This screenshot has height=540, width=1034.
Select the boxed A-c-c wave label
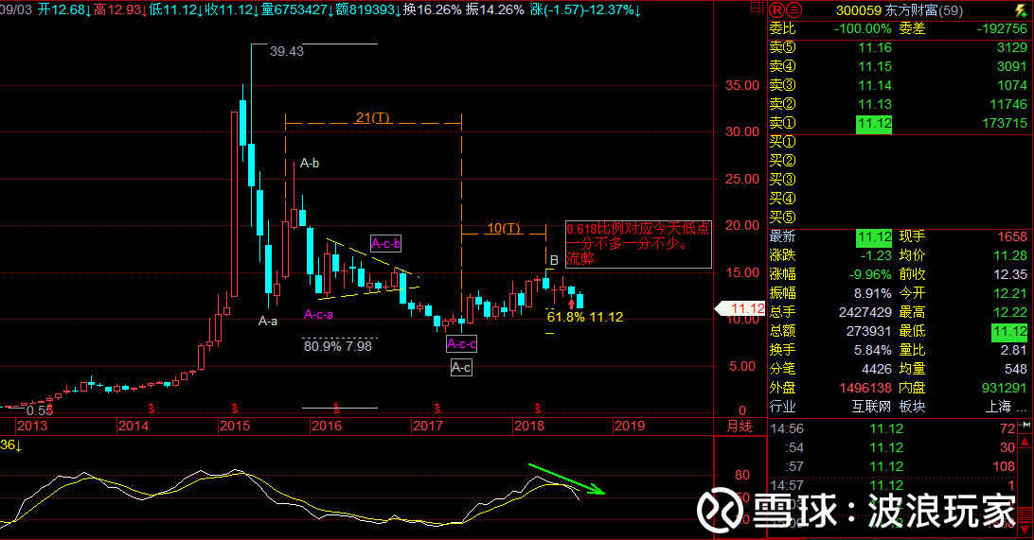(462, 343)
